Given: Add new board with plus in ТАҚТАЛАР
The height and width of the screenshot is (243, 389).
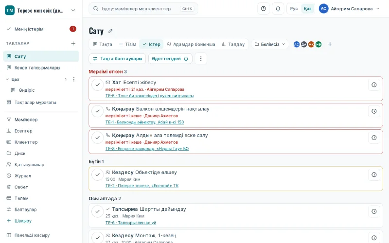Looking at the screenshot, I should tap(73, 43).
